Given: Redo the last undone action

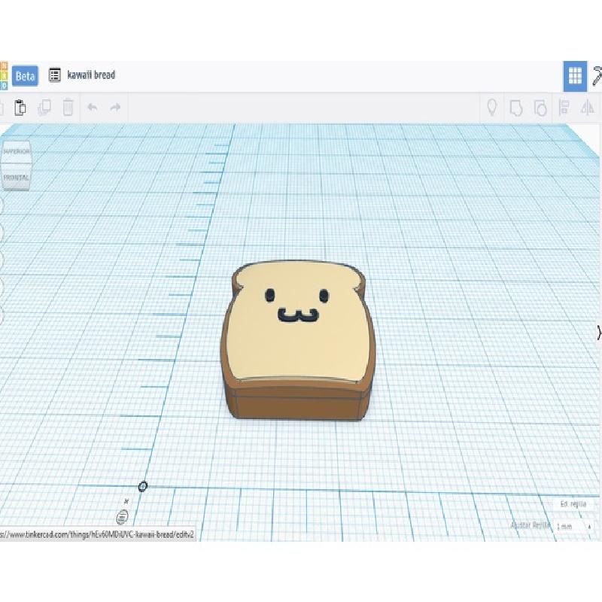Looking at the screenshot, I should point(115,107).
